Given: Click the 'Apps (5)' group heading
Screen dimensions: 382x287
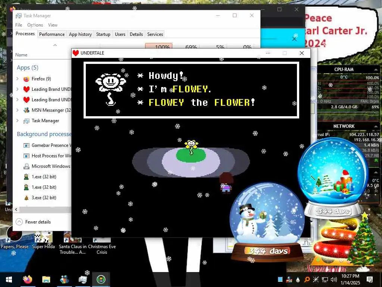Looking at the screenshot, I should point(28,68).
